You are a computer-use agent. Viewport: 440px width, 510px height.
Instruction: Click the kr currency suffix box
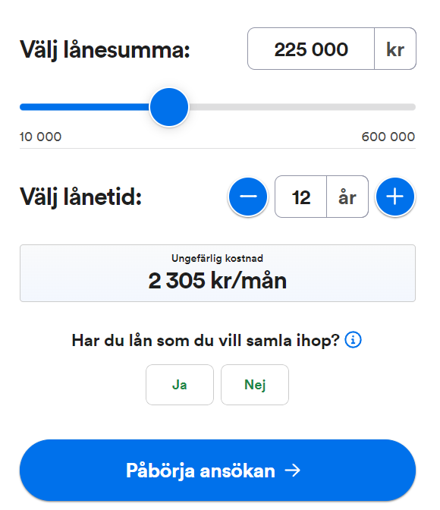[x=395, y=49]
